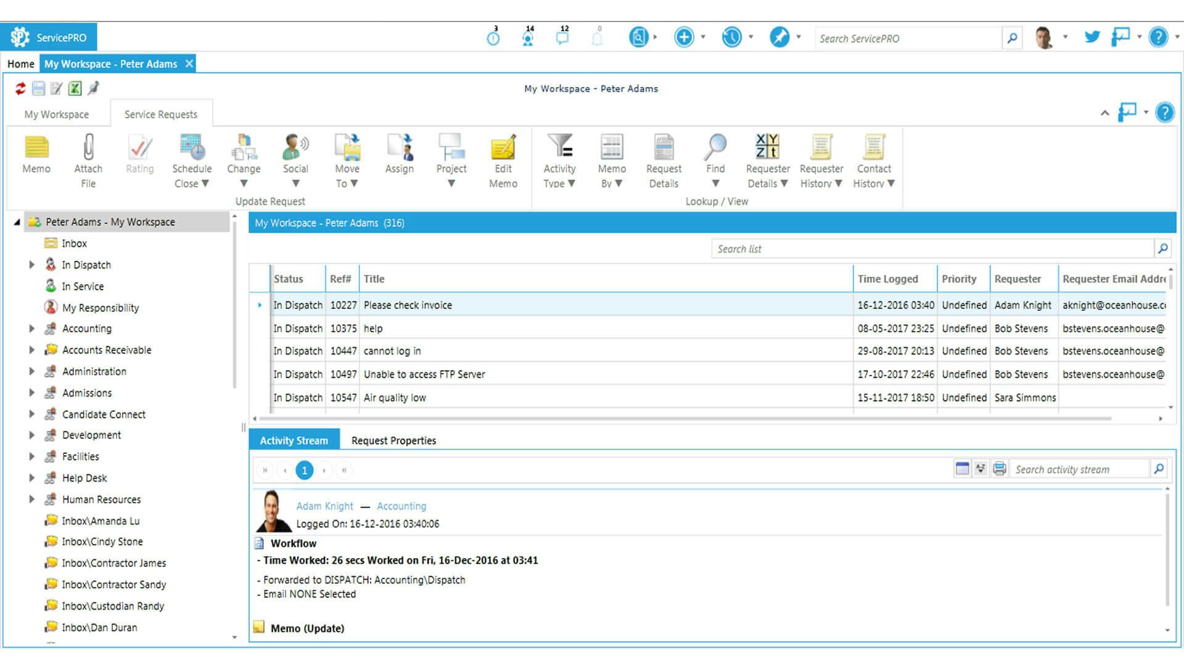
Task: Click the Accounting link in activity stream
Action: coord(401,506)
